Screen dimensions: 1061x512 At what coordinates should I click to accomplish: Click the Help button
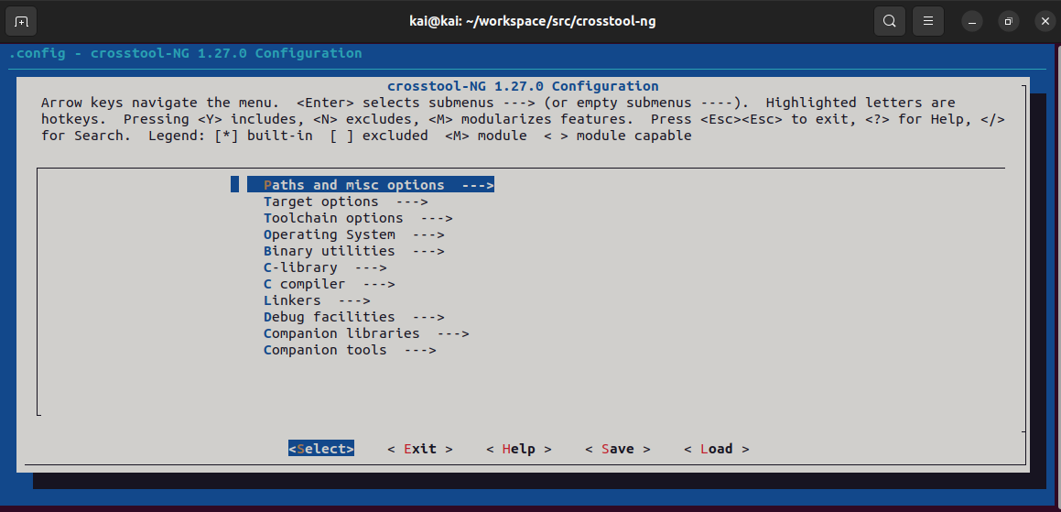(x=519, y=449)
